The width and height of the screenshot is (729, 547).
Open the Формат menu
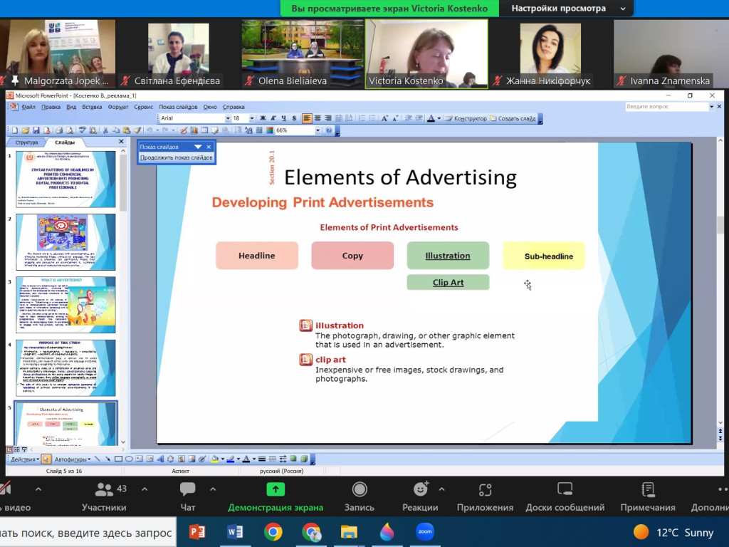click(118, 107)
